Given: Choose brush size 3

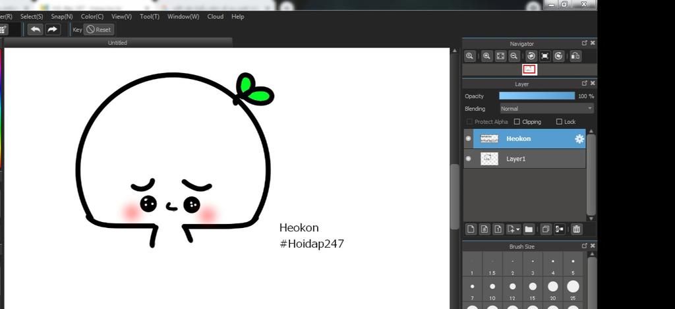Looking at the screenshot, I should (x=533, y=264).
